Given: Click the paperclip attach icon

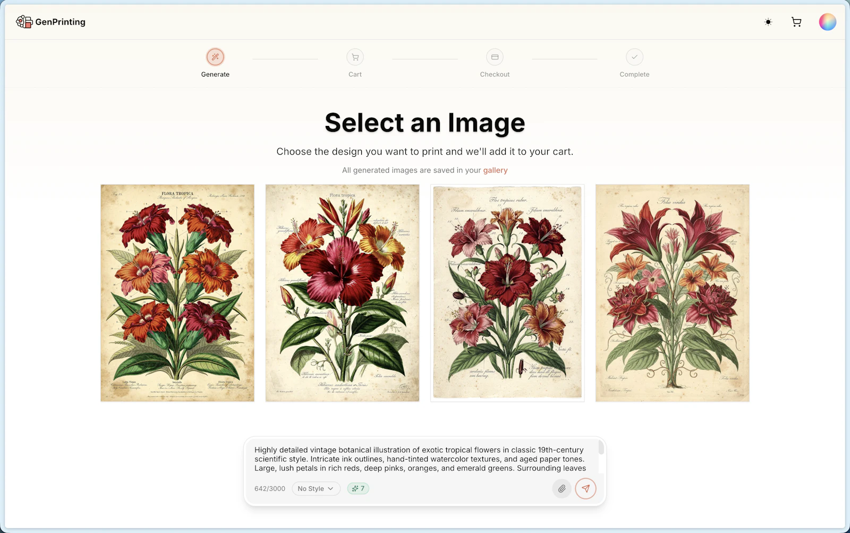Looking at the screenshot, I should pos(562,488).
